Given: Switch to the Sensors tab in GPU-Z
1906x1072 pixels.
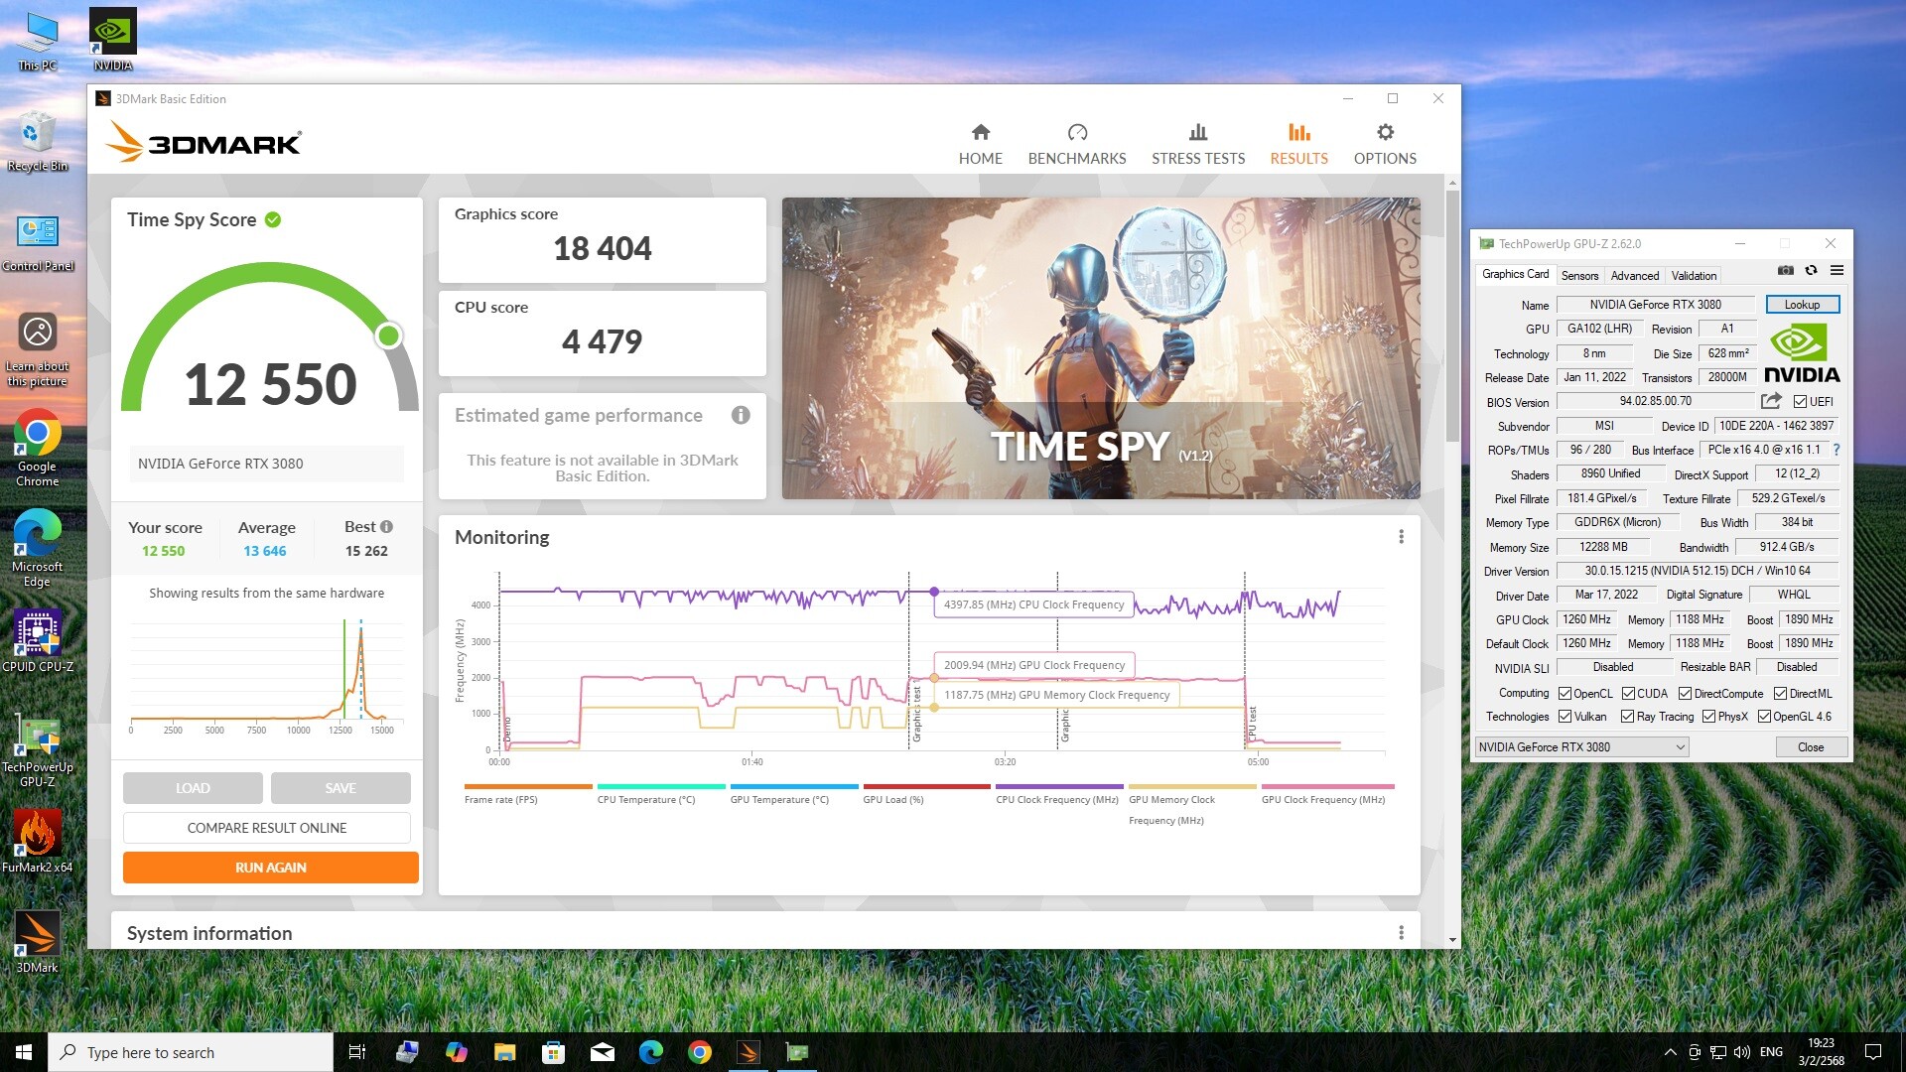Looking at the screenshot, I should click(1579, 276).
